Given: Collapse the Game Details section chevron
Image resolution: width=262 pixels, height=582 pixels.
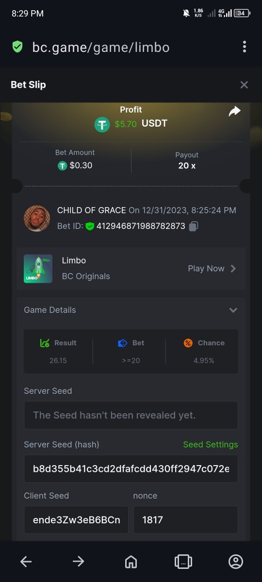Looking at the screenshot, I should click(x=233, y=310).
